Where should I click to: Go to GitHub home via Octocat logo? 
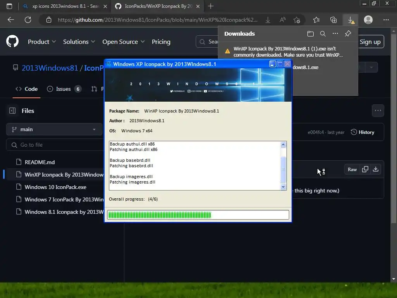pos(12,42)
